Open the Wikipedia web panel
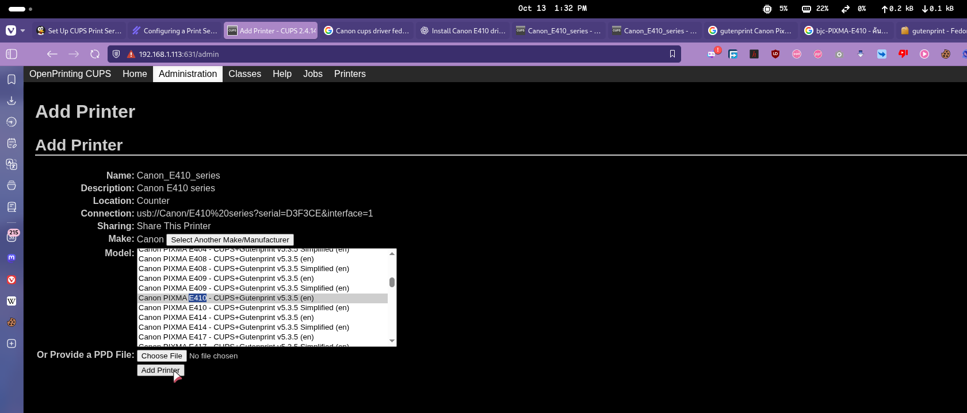 click(12, 301)
